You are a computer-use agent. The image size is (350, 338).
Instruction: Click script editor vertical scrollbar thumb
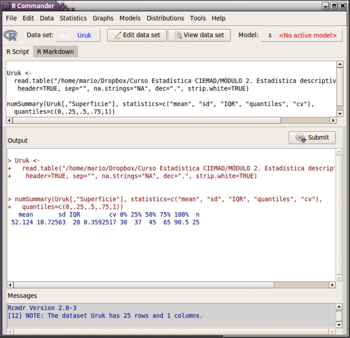click(x=340, y=87)
